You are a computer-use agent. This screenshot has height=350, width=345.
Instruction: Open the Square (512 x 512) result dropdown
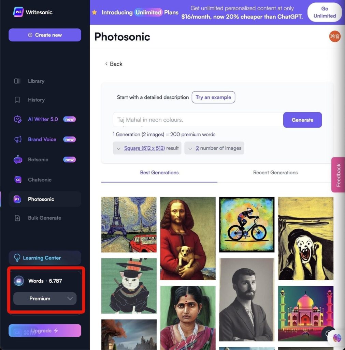point(147,148)
